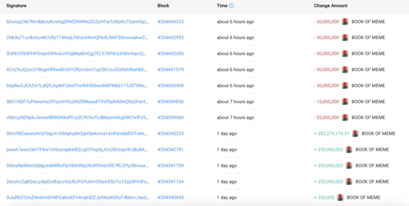Open signature 6EwiugCM7Nm8jkUuKxwhg transaction
The width and height of the screenshot is (409, 206).
(x=78, y=22)
